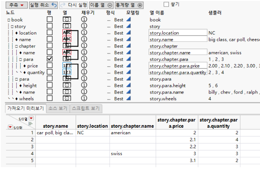Image resolution: width=260 pixels, height=172 pixels.
Task: Click the 123 numeric icon for price row
Action: click(67, 66)
